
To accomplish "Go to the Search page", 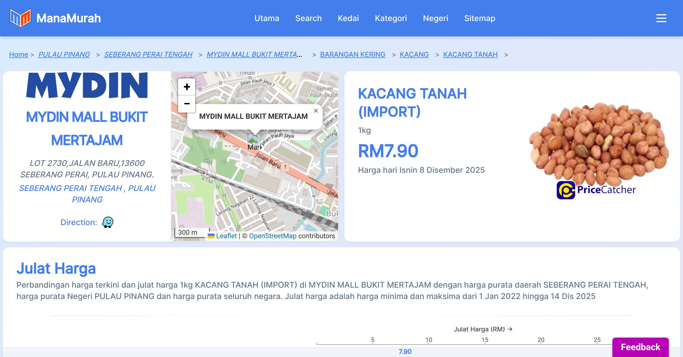I will coord(308,18).
